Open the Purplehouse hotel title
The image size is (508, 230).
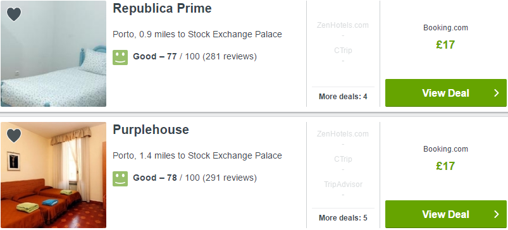151,130
